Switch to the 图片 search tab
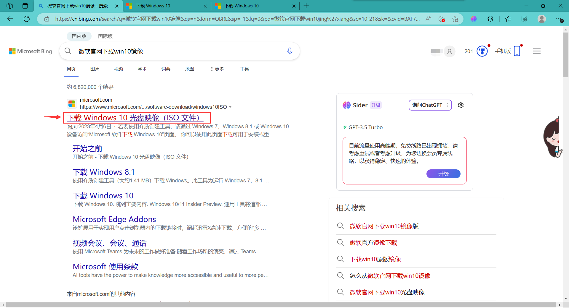 tap(95, 69)
